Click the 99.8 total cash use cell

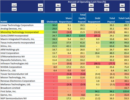click(123, 43)
